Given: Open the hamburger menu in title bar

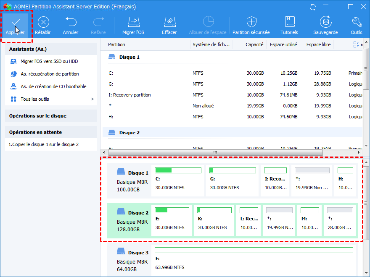Looking at the screenshot, I should (x=325, y=7).
